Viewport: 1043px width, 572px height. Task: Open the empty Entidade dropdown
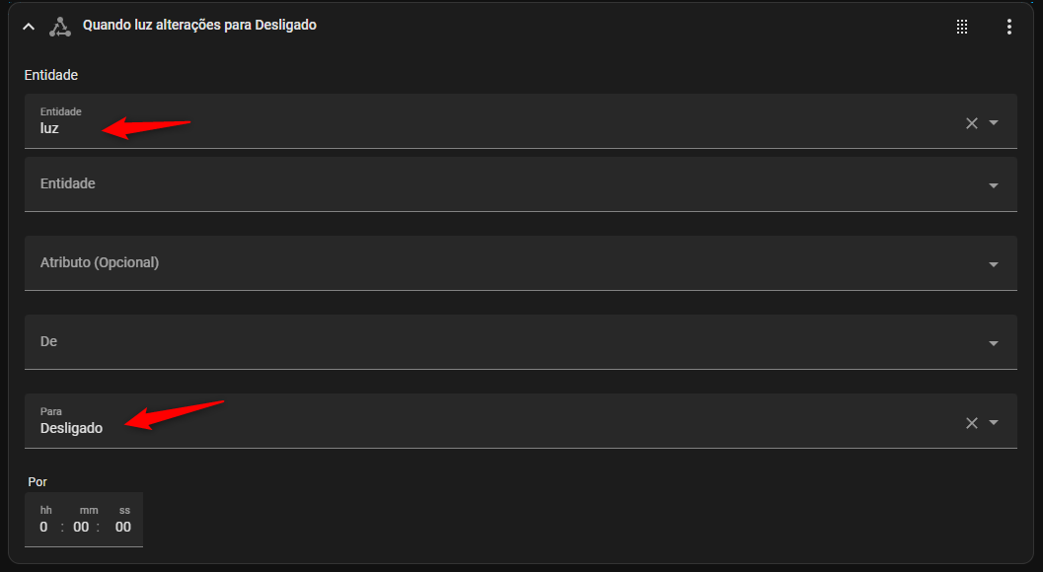point(521,184)
